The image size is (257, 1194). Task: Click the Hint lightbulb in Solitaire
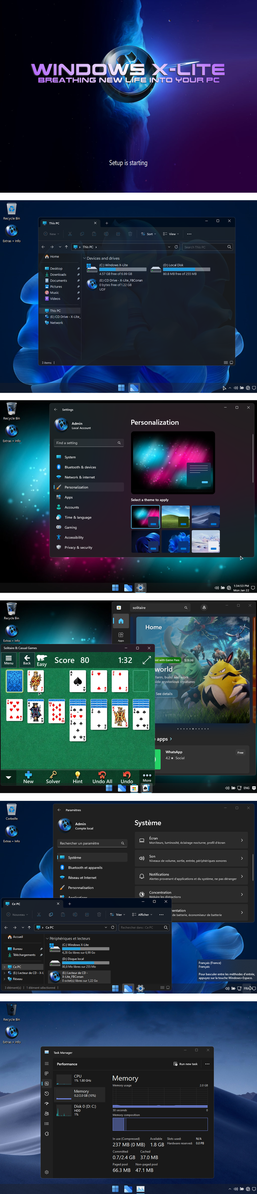click(x=77, y=778)
